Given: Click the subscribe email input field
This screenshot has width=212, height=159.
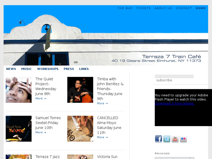Looking at the screenshot, I should click(174, 76).
